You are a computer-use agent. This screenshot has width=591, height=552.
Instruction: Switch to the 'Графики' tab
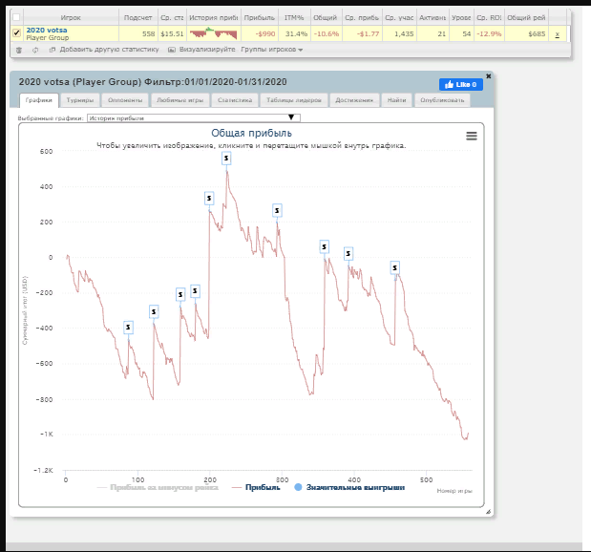coord(39,100)
